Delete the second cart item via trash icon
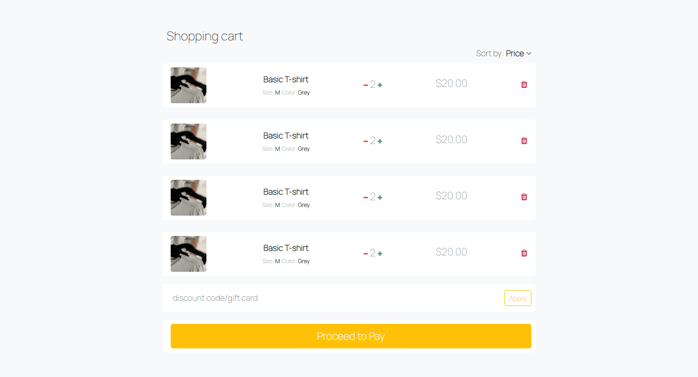 point(524,140)
